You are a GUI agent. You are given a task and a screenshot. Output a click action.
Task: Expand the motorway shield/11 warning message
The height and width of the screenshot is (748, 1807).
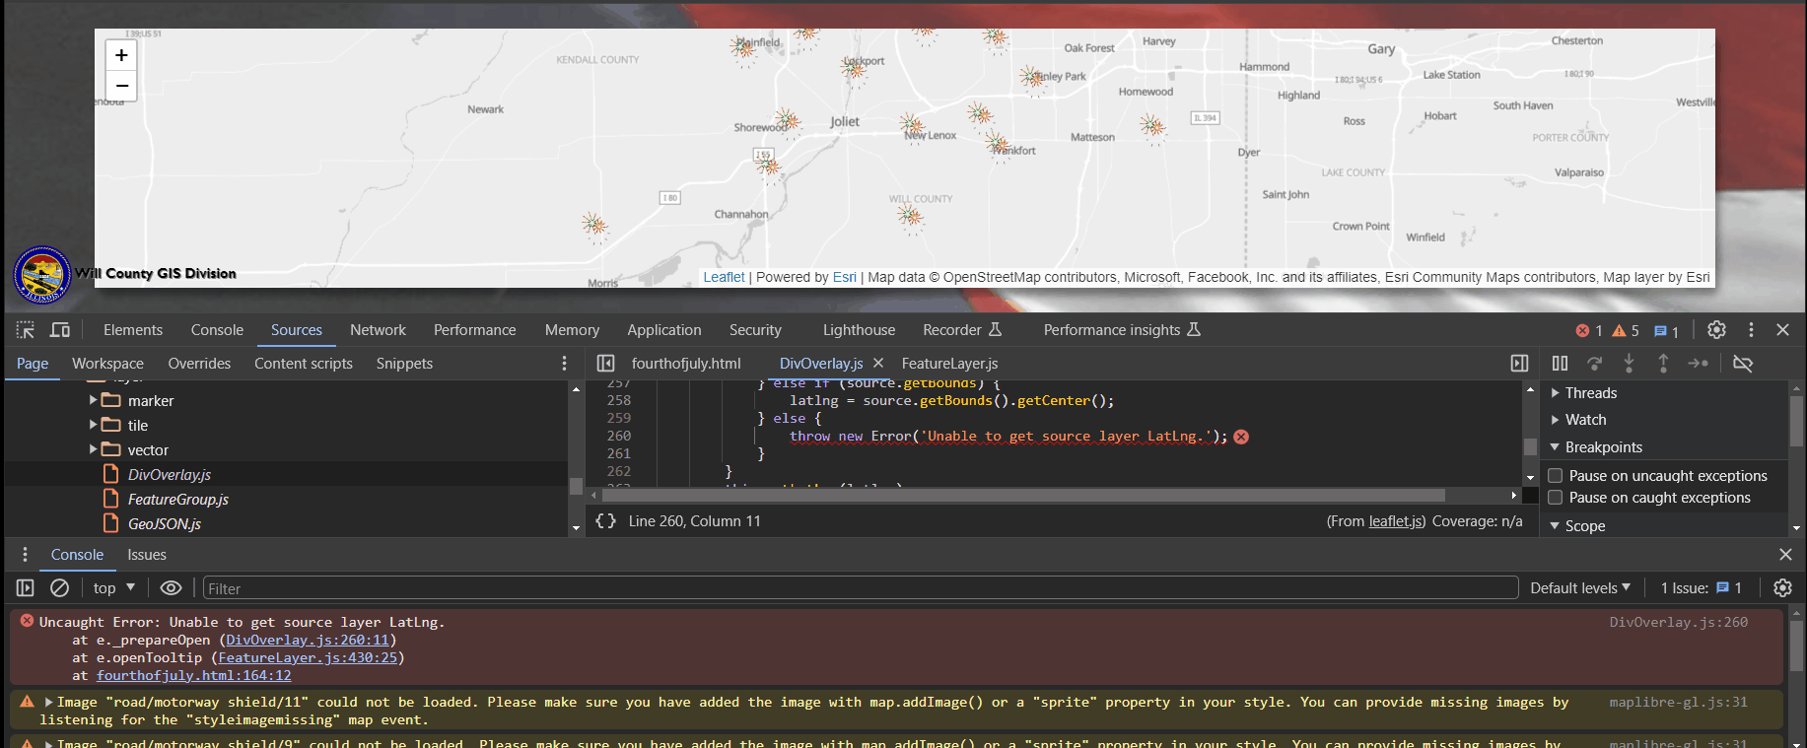click(x=48, y=703)
